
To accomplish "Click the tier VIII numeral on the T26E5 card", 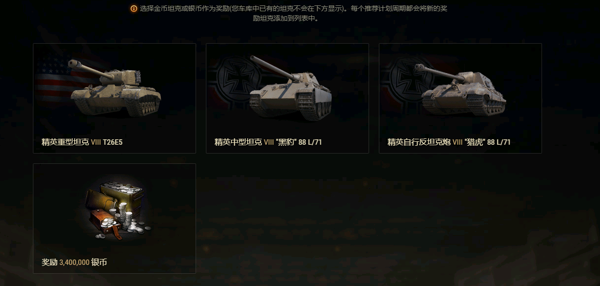I will click(96, 142).
